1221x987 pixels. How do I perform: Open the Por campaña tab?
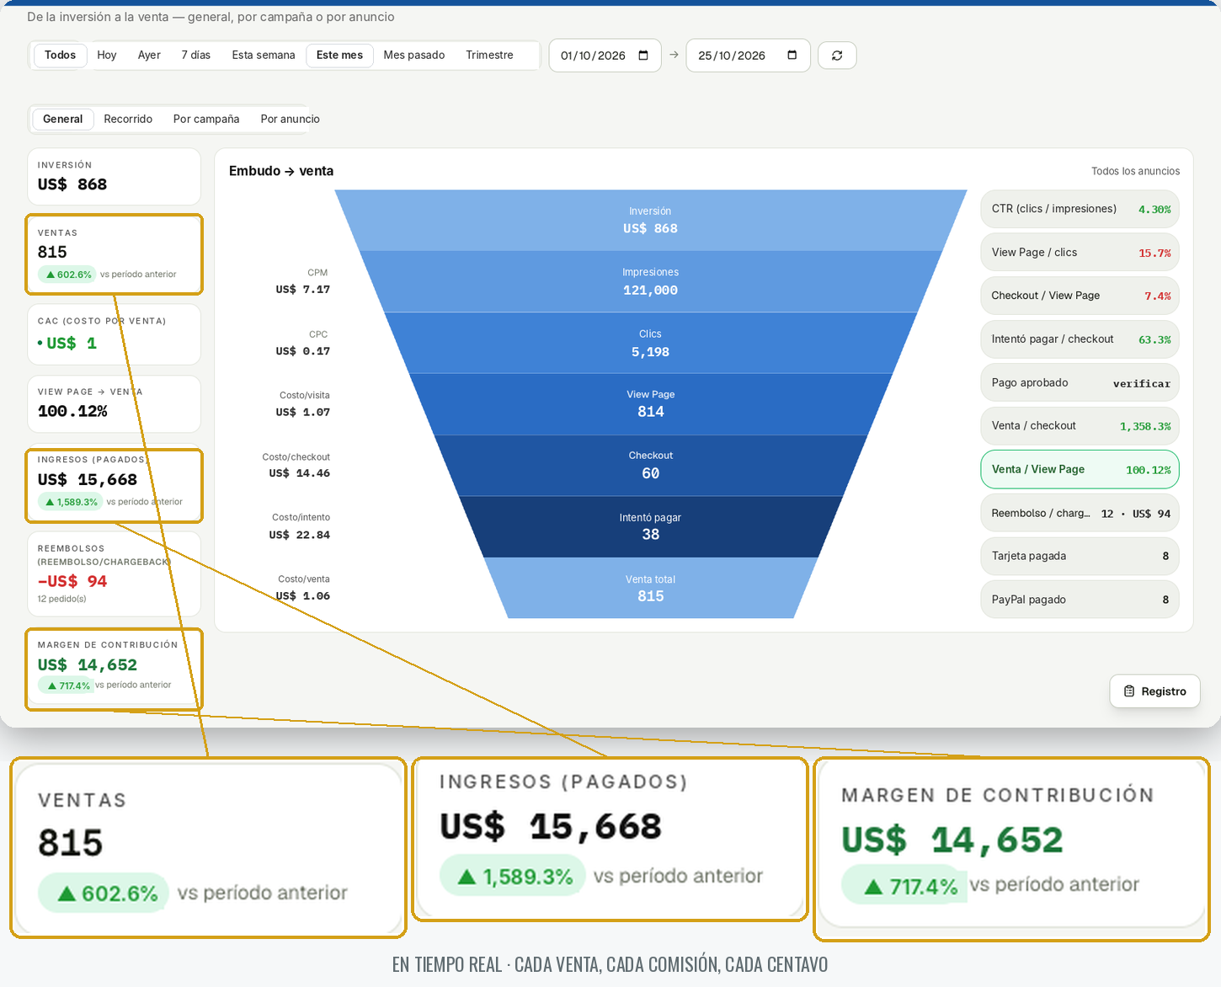(x=206, y=119)
